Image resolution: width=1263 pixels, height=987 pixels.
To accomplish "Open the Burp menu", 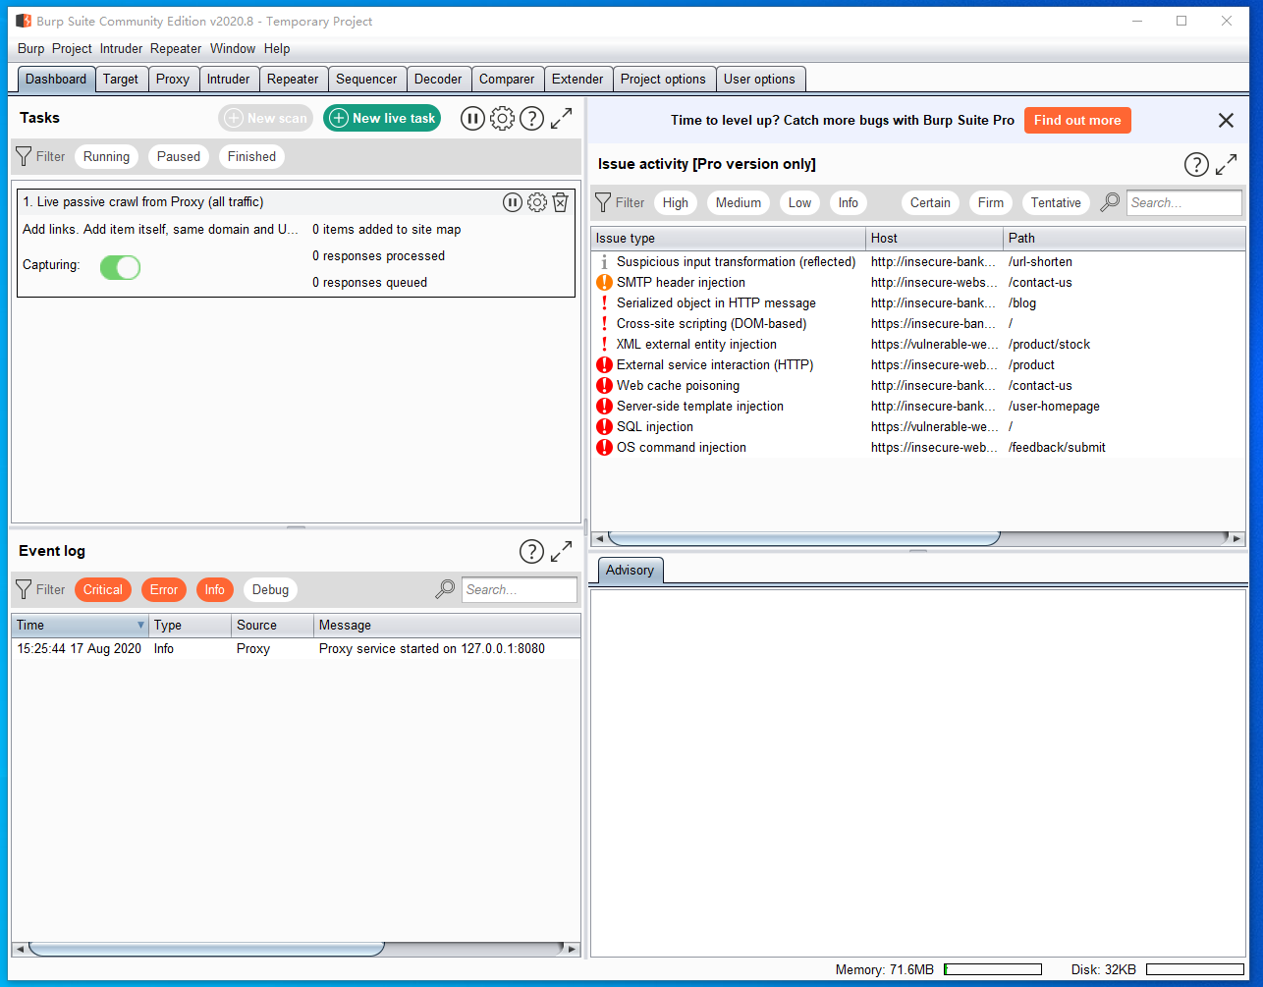I will [30, 48].
